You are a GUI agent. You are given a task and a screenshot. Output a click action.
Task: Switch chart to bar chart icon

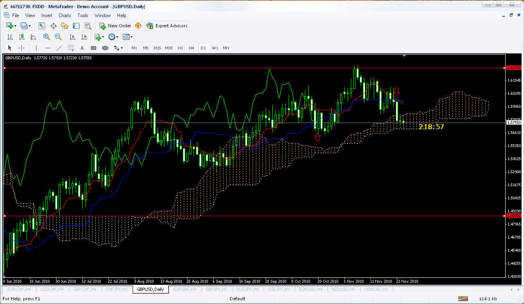(x=10, y=37)
